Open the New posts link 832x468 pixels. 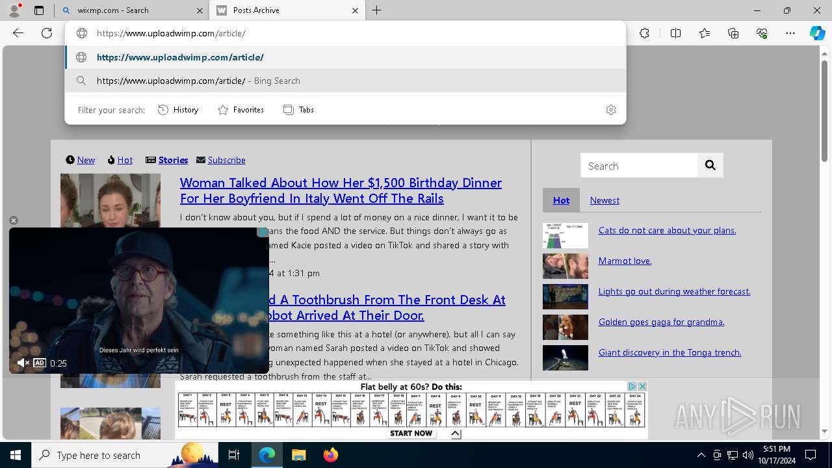click(x=86, y=160)
